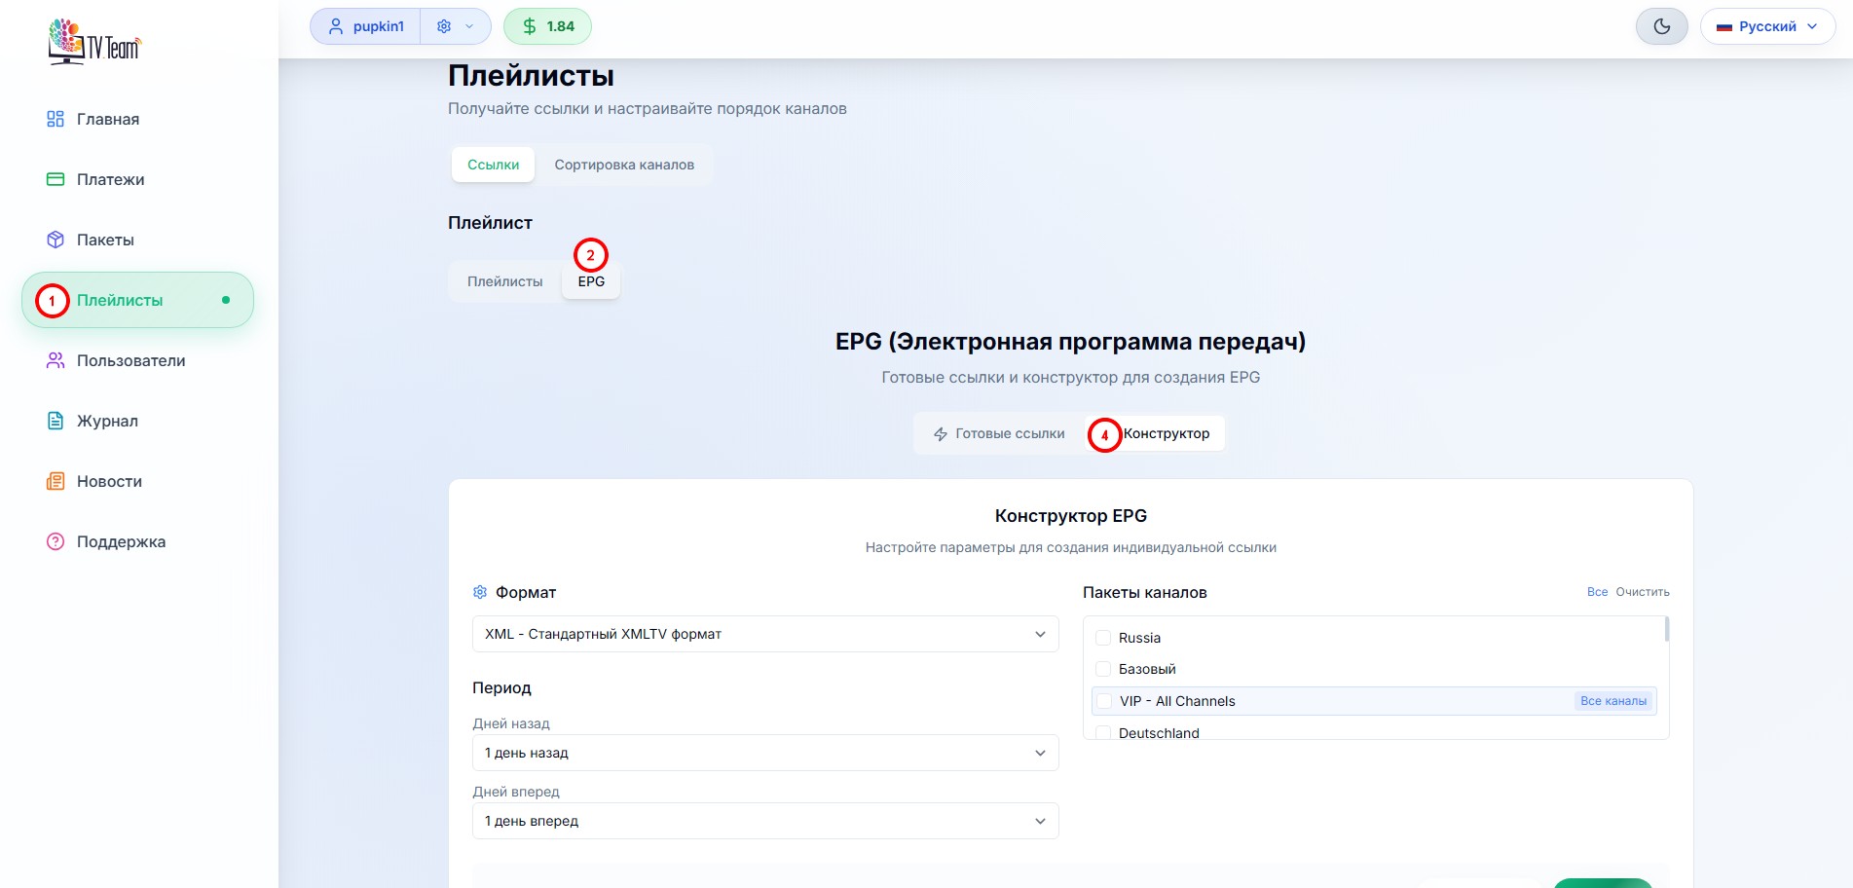Click the TV Team logo
The width and height of the screenshot is (1853, 888).
point(94,42)
